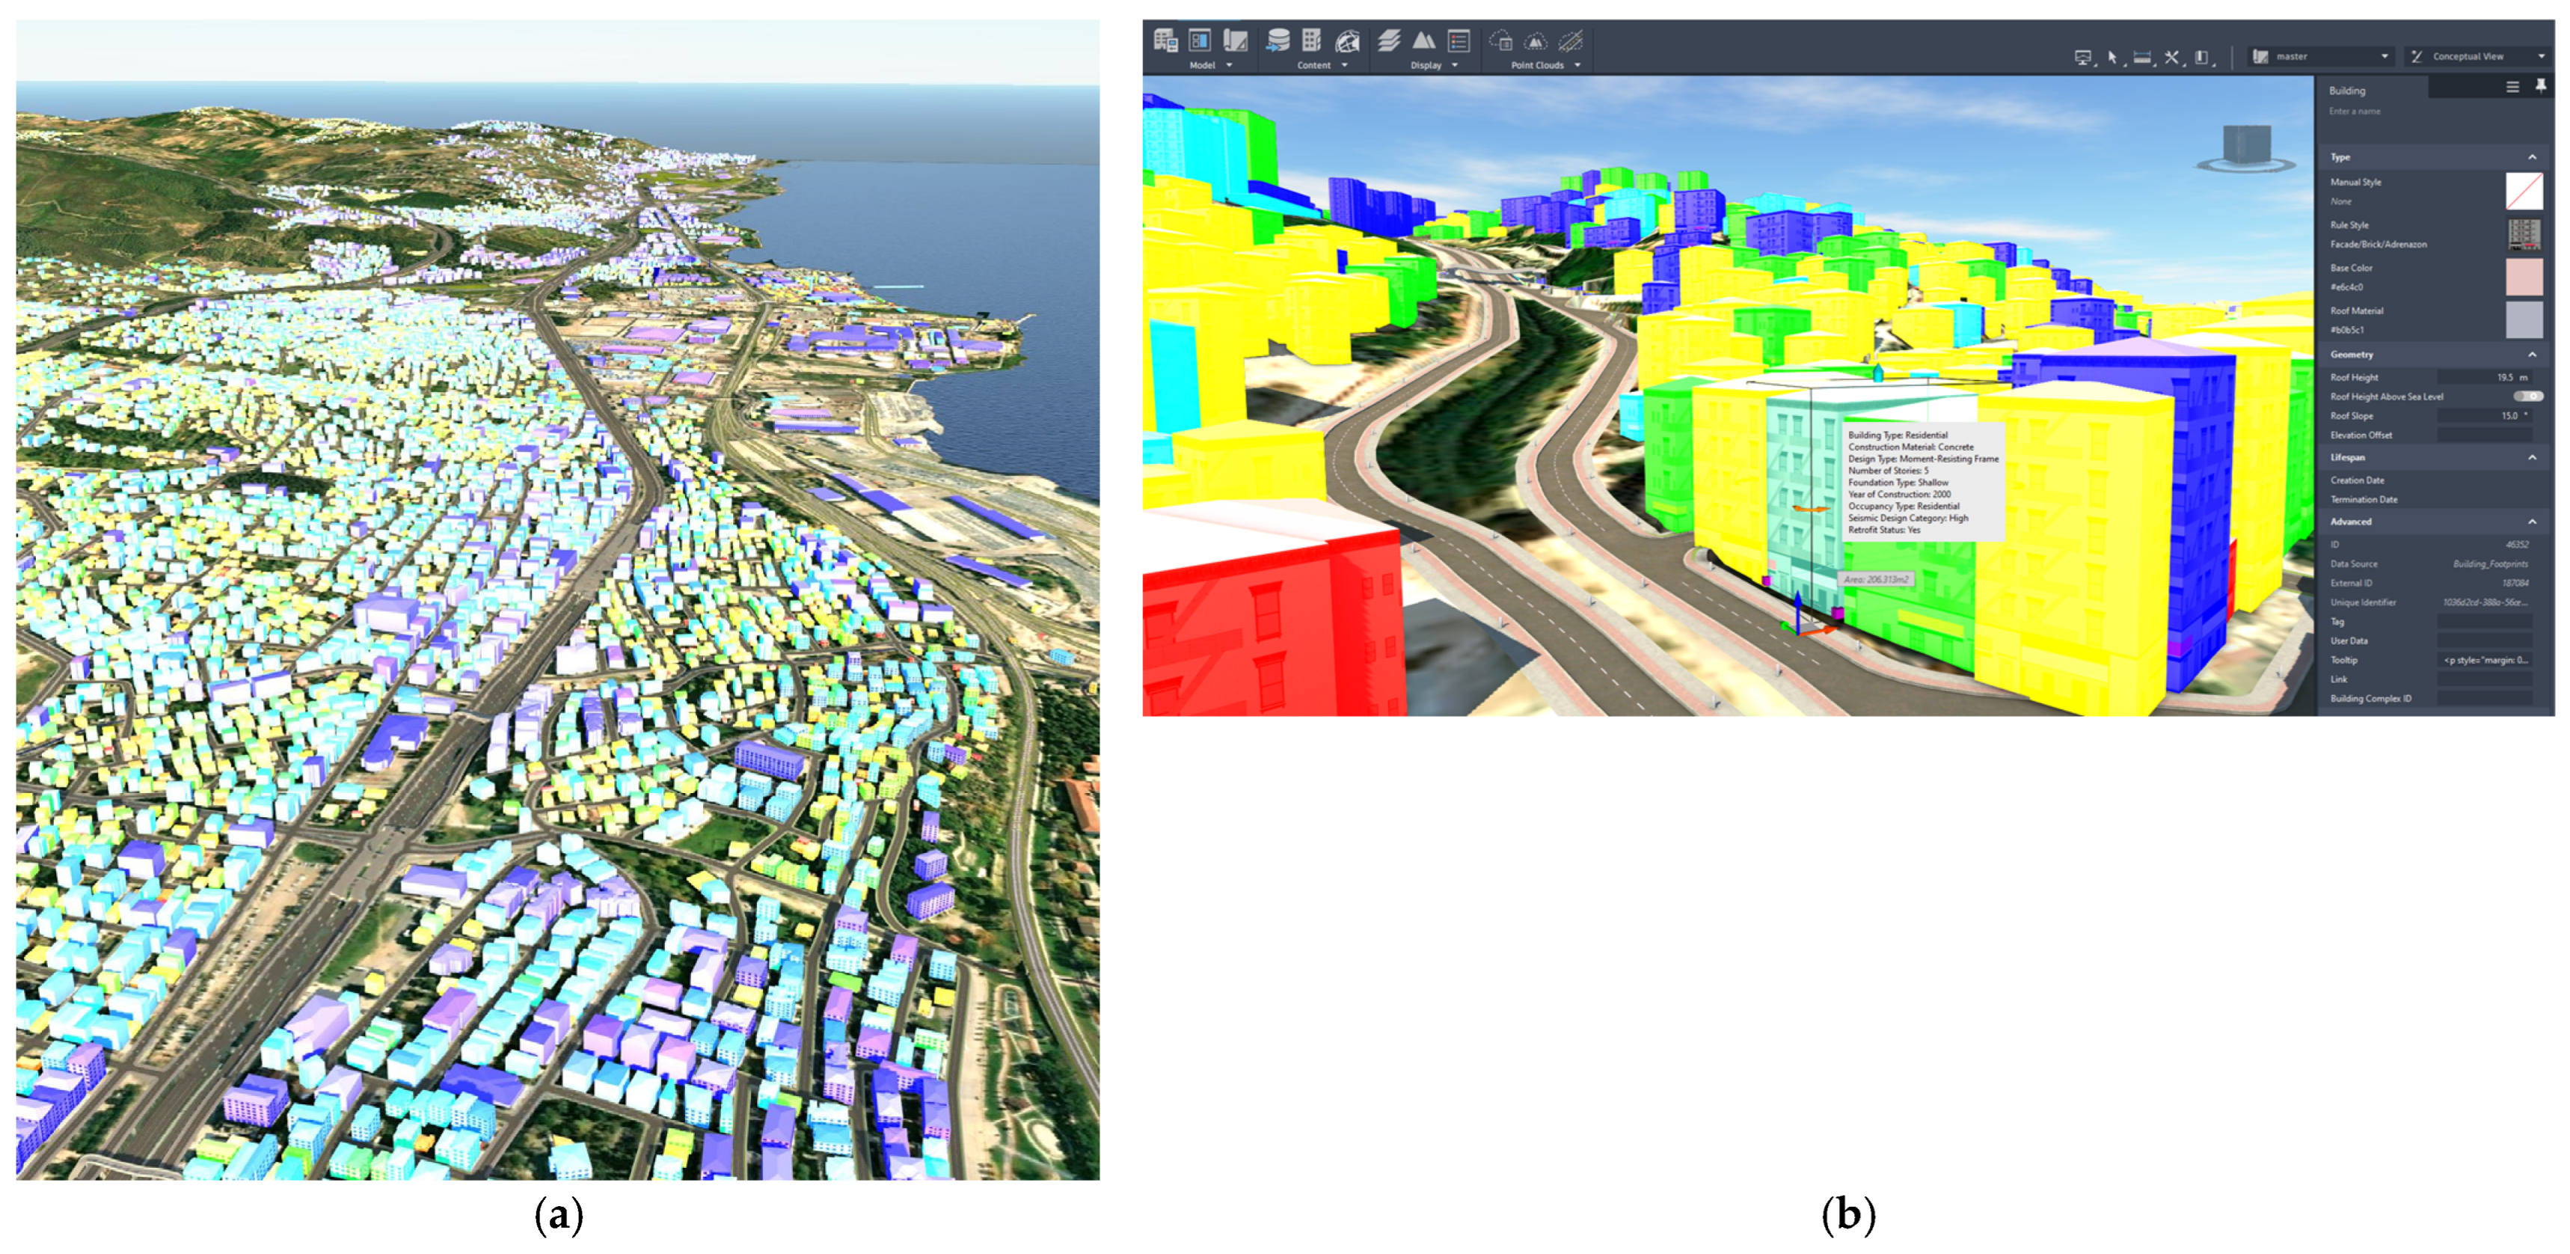Click the Base Color pink swatch
Viewport: 2570px width, 1254px height.
pyautogui.click(x=2524, y=278)
